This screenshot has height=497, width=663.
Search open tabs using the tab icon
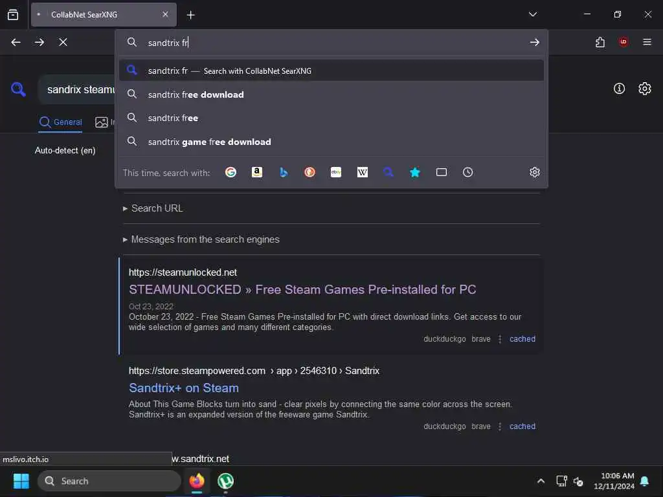442,172
